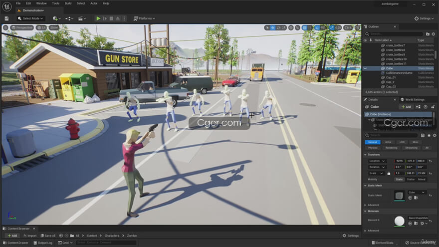Select the Physics filter in Details

coord(373,148)
